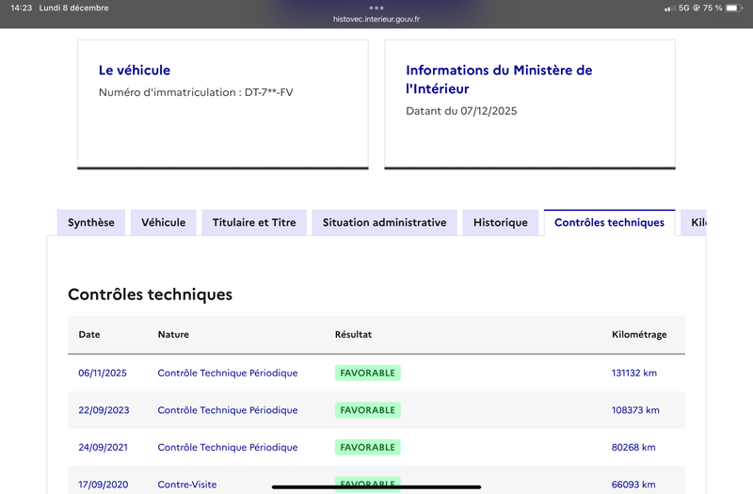The width and height of the screenshot is (753, 494).
Task: Click FAVORABLE badge for 22/09/2023 inspection
Action: pyautogui.click(x=367, y=410)
